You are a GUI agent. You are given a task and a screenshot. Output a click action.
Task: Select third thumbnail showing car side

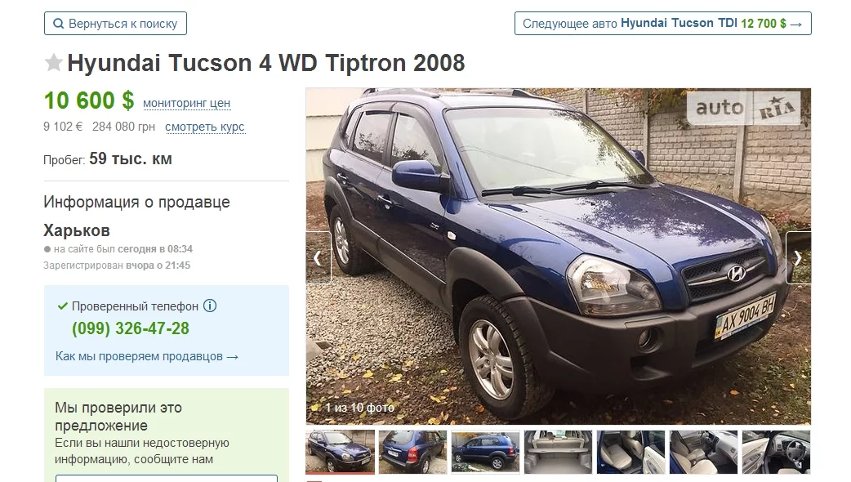pyautogui.click(x=485, y=452)
